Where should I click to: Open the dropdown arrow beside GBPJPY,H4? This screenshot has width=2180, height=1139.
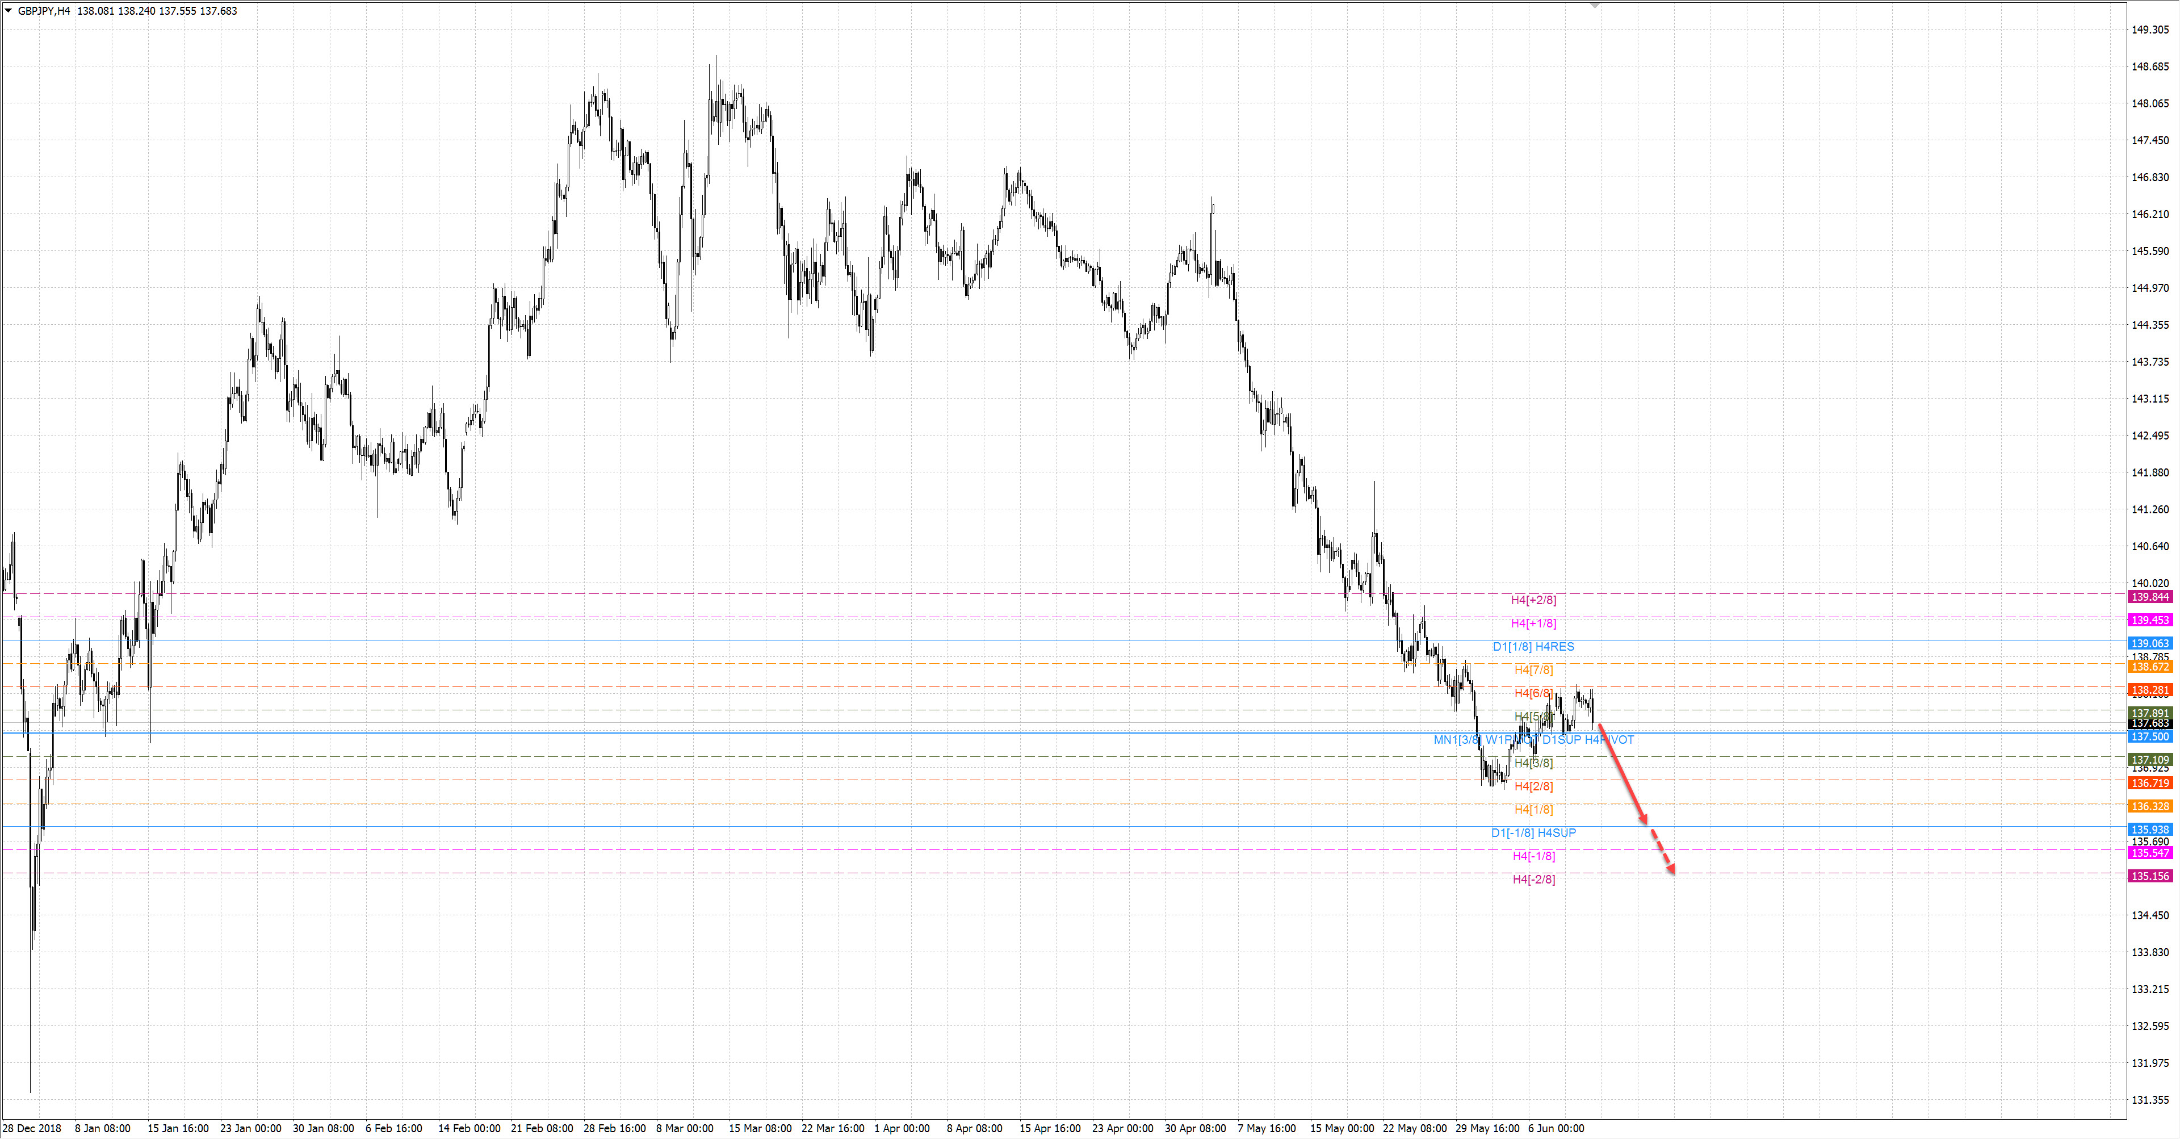click(x=9, y=11)
